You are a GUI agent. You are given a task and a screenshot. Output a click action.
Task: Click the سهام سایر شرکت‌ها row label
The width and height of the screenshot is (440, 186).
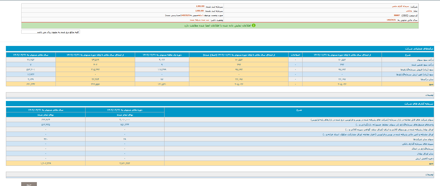pos(424,139)
